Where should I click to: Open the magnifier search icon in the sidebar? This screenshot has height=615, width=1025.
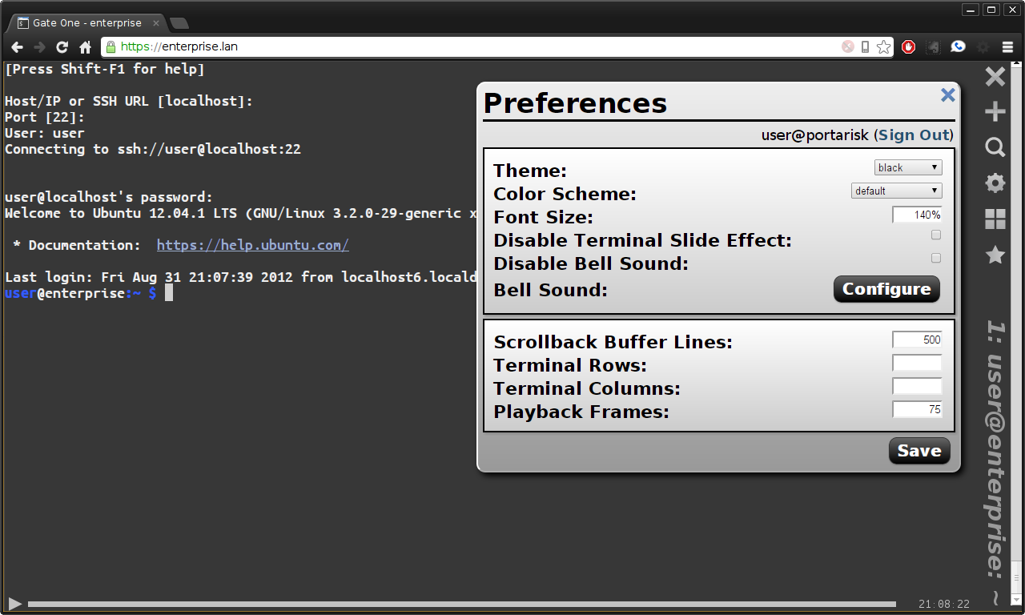[995, 147]
